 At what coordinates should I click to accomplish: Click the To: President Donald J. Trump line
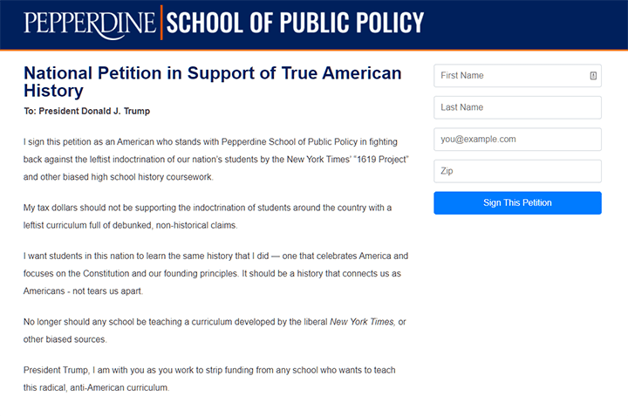pos(87,112)
